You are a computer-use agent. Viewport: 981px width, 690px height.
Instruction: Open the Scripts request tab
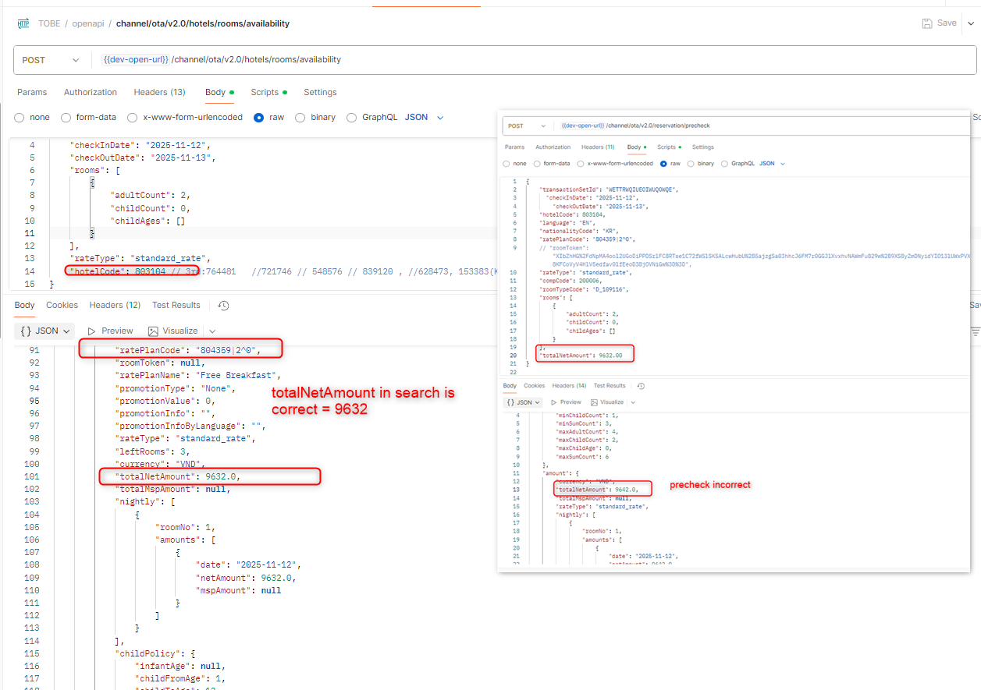point(265,92)
